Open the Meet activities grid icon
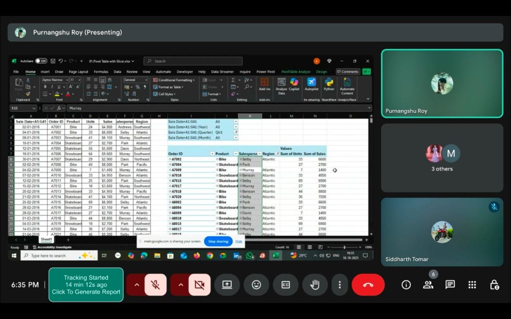The width and height of the screenshot is (511, 319). pyautogui.click(x=472, y=285)
